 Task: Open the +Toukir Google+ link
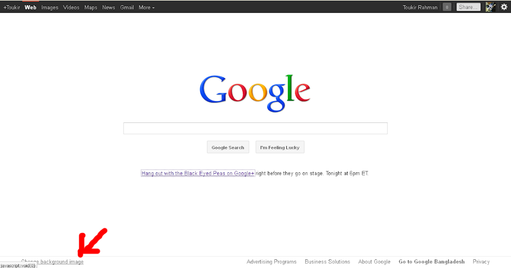point(11,7)
